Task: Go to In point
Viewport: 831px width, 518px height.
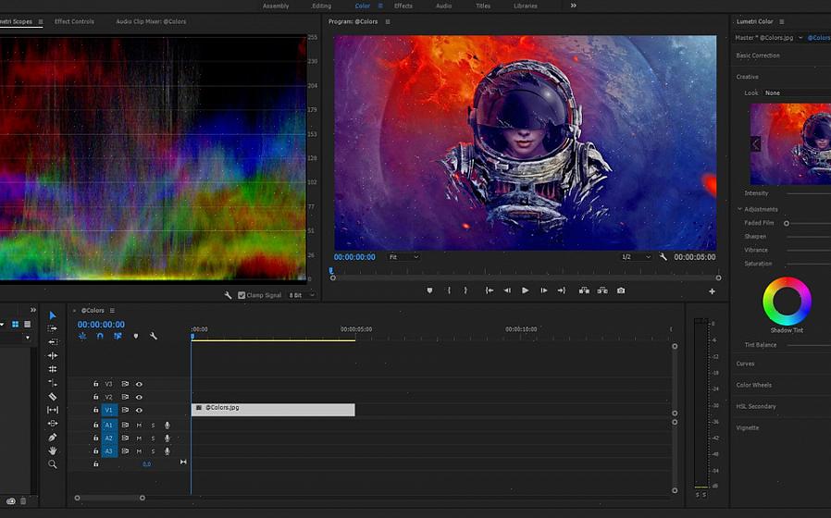Action: [x=490, y=290]
